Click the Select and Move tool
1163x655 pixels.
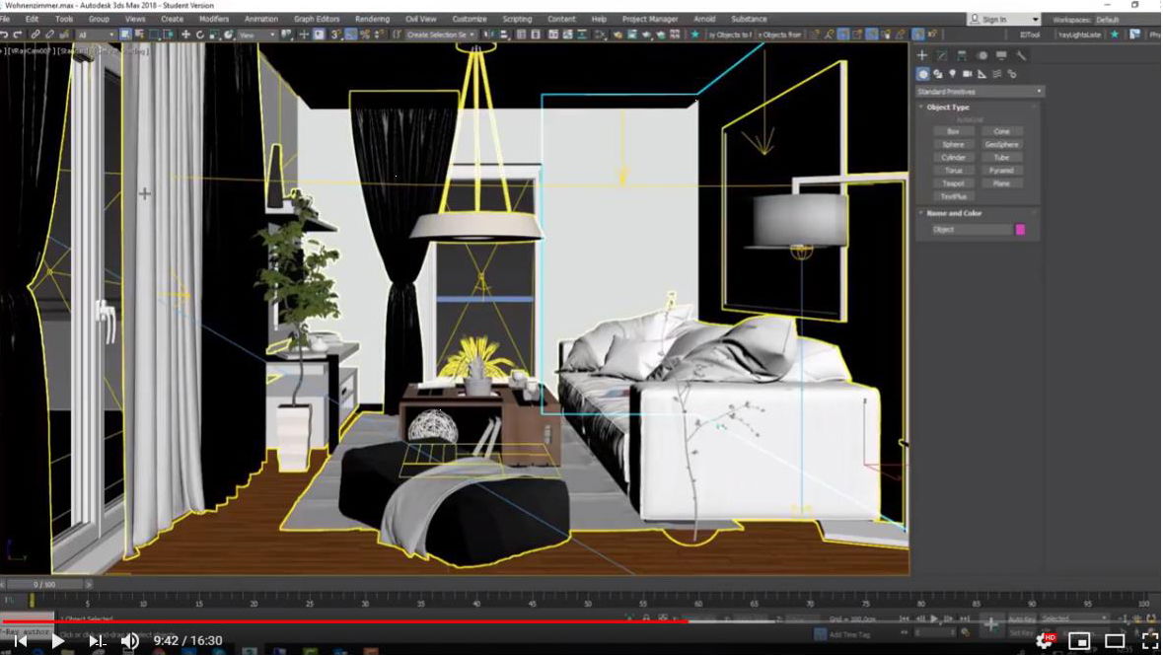(185, 35)
